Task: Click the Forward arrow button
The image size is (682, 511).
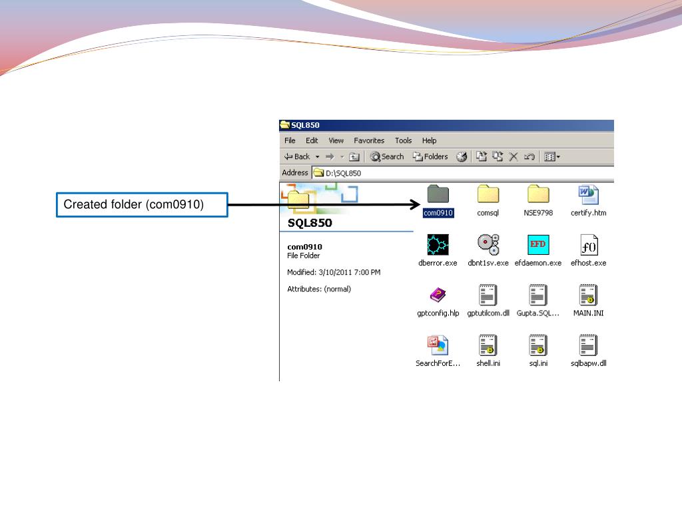Action: 330,156
